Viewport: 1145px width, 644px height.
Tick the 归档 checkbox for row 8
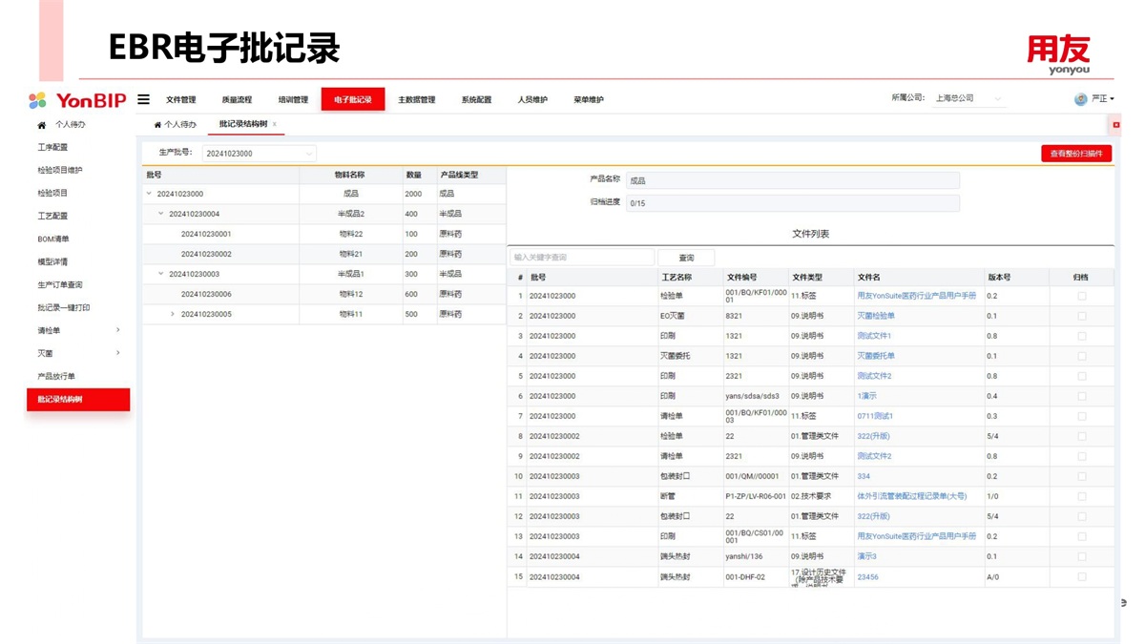pos(1081,436)
